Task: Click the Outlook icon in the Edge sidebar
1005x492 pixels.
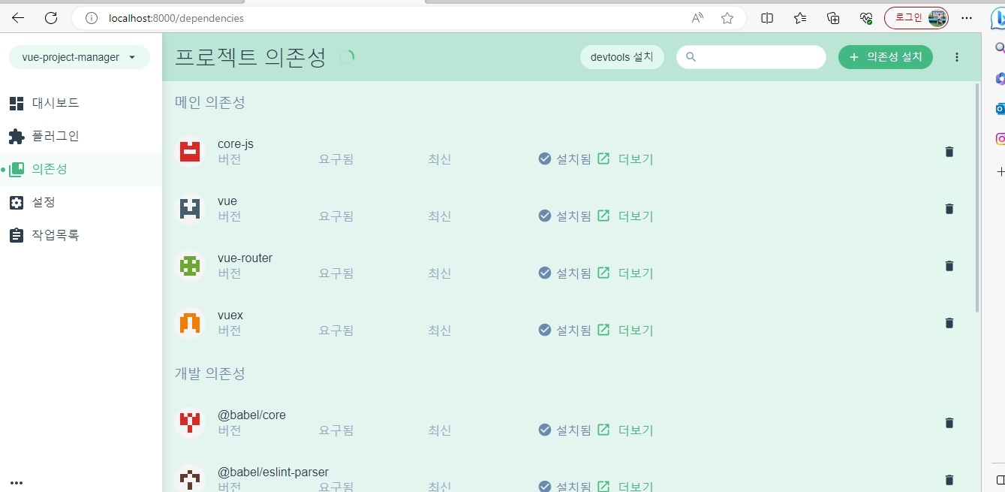Action: coord(1000,109)
